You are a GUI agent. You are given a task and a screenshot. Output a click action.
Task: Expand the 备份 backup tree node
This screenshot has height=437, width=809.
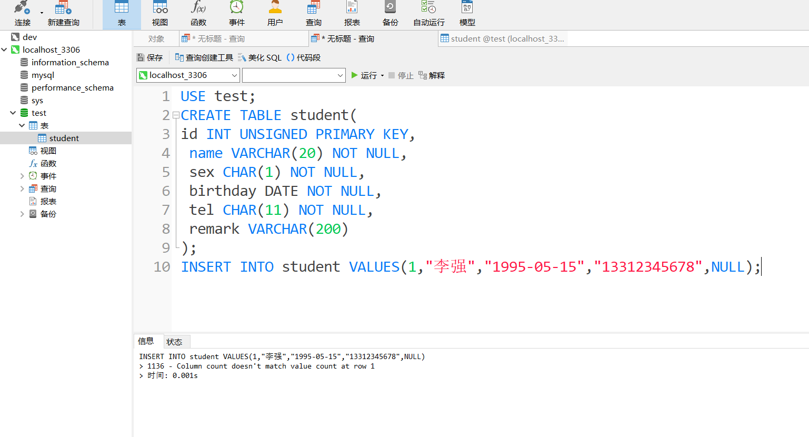(22, 214)
